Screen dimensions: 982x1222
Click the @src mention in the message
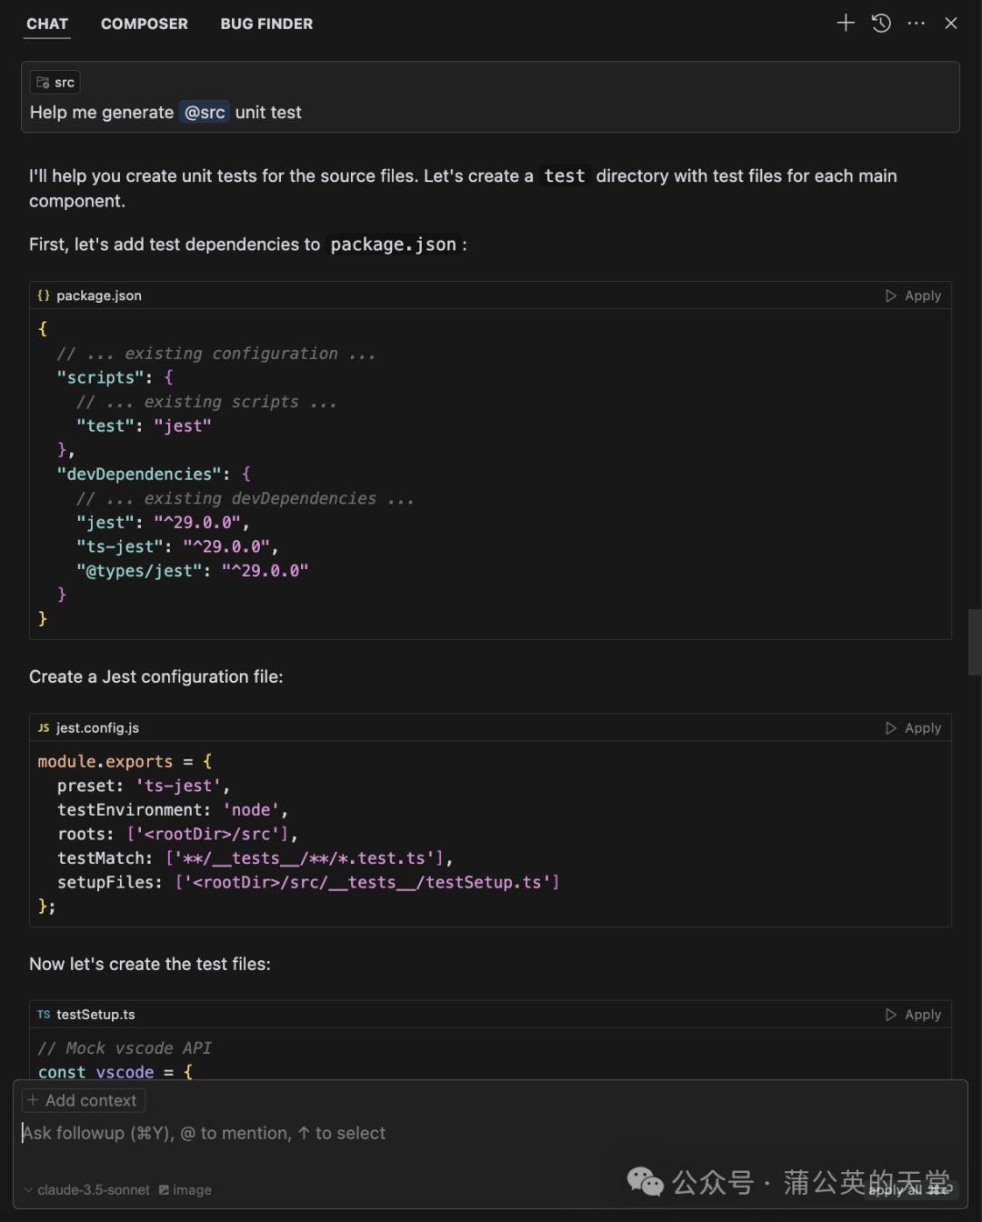(205, 113)
